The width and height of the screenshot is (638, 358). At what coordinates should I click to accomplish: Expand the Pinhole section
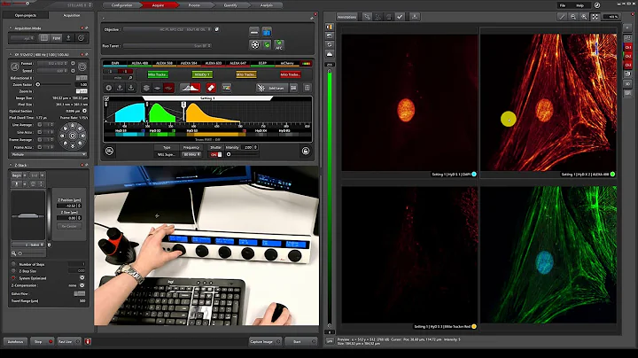click(48, 154)
